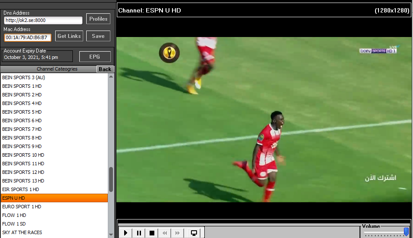The height and width of the screenshot is (238, 413).
Task: Adjust the Volume slider handle
Action: (x=407, y=232)
